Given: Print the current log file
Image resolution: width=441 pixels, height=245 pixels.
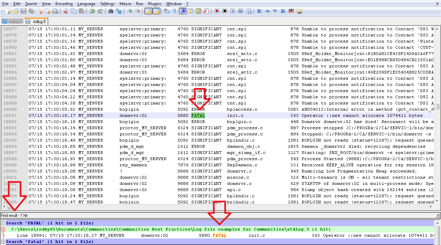Looking at the screenshot, I should point(55,11).
